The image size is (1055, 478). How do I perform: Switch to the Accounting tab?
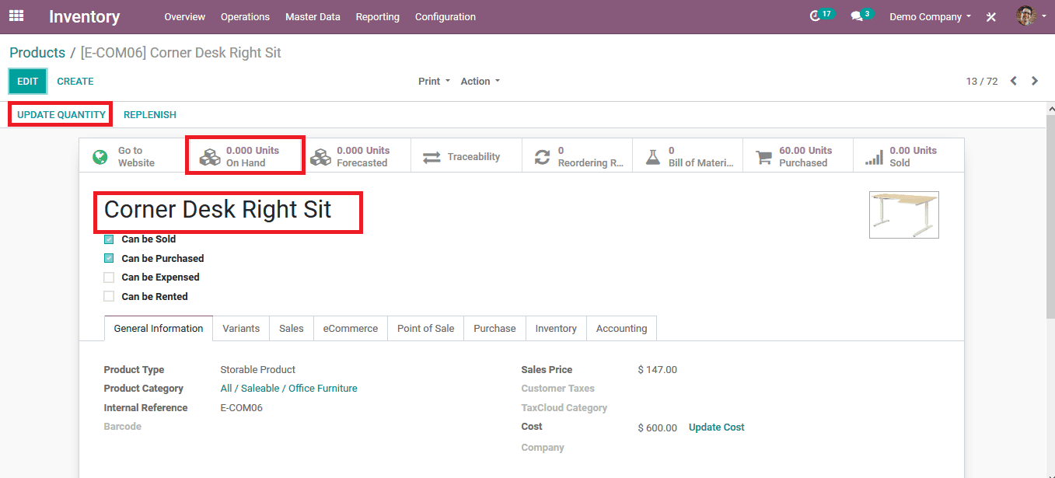621,328
